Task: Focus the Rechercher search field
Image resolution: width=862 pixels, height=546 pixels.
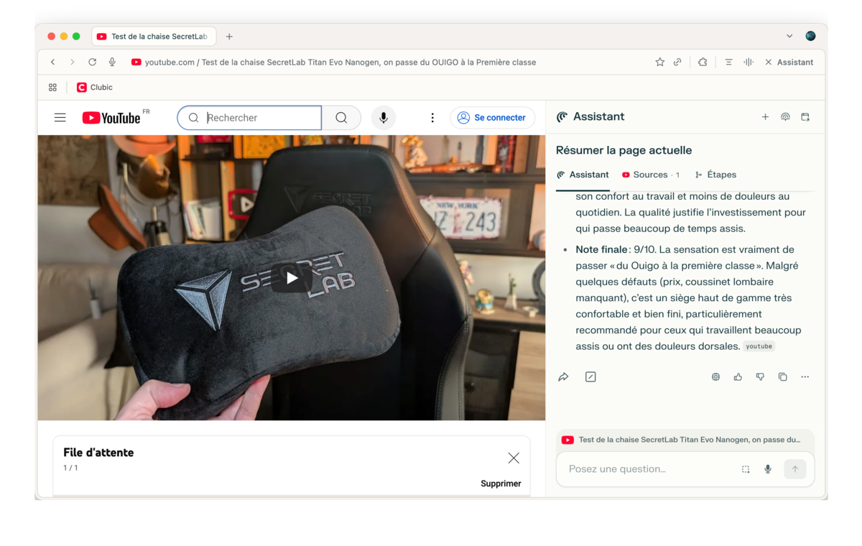Action: [x=249, y=118]
